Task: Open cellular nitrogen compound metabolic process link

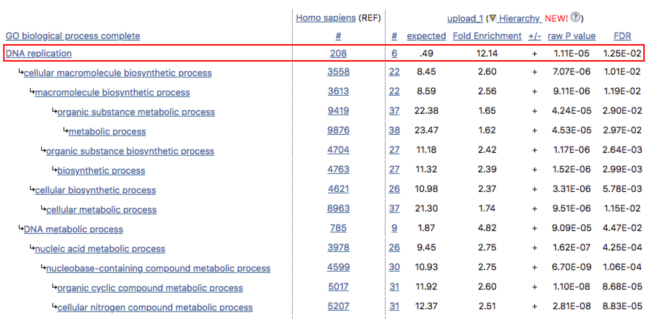Action: click(155, 308)
